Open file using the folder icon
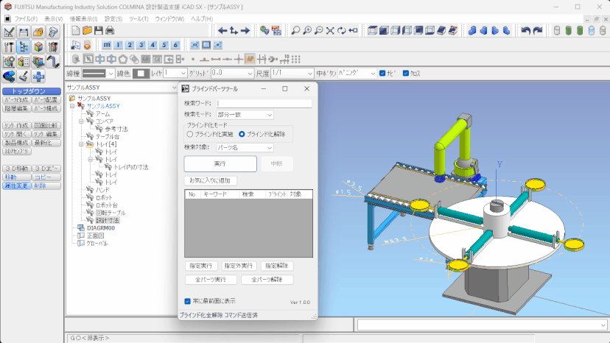The image size is (610, 343). (x=87, y=31)
